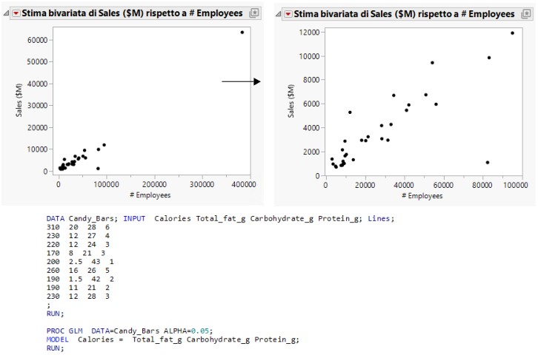Click the MODEL statement keyword
The width and height of the screenshot is (538, 355).
pos(56,339)
